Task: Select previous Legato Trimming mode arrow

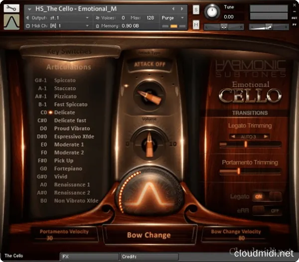Action: click(x=233, y=136)
